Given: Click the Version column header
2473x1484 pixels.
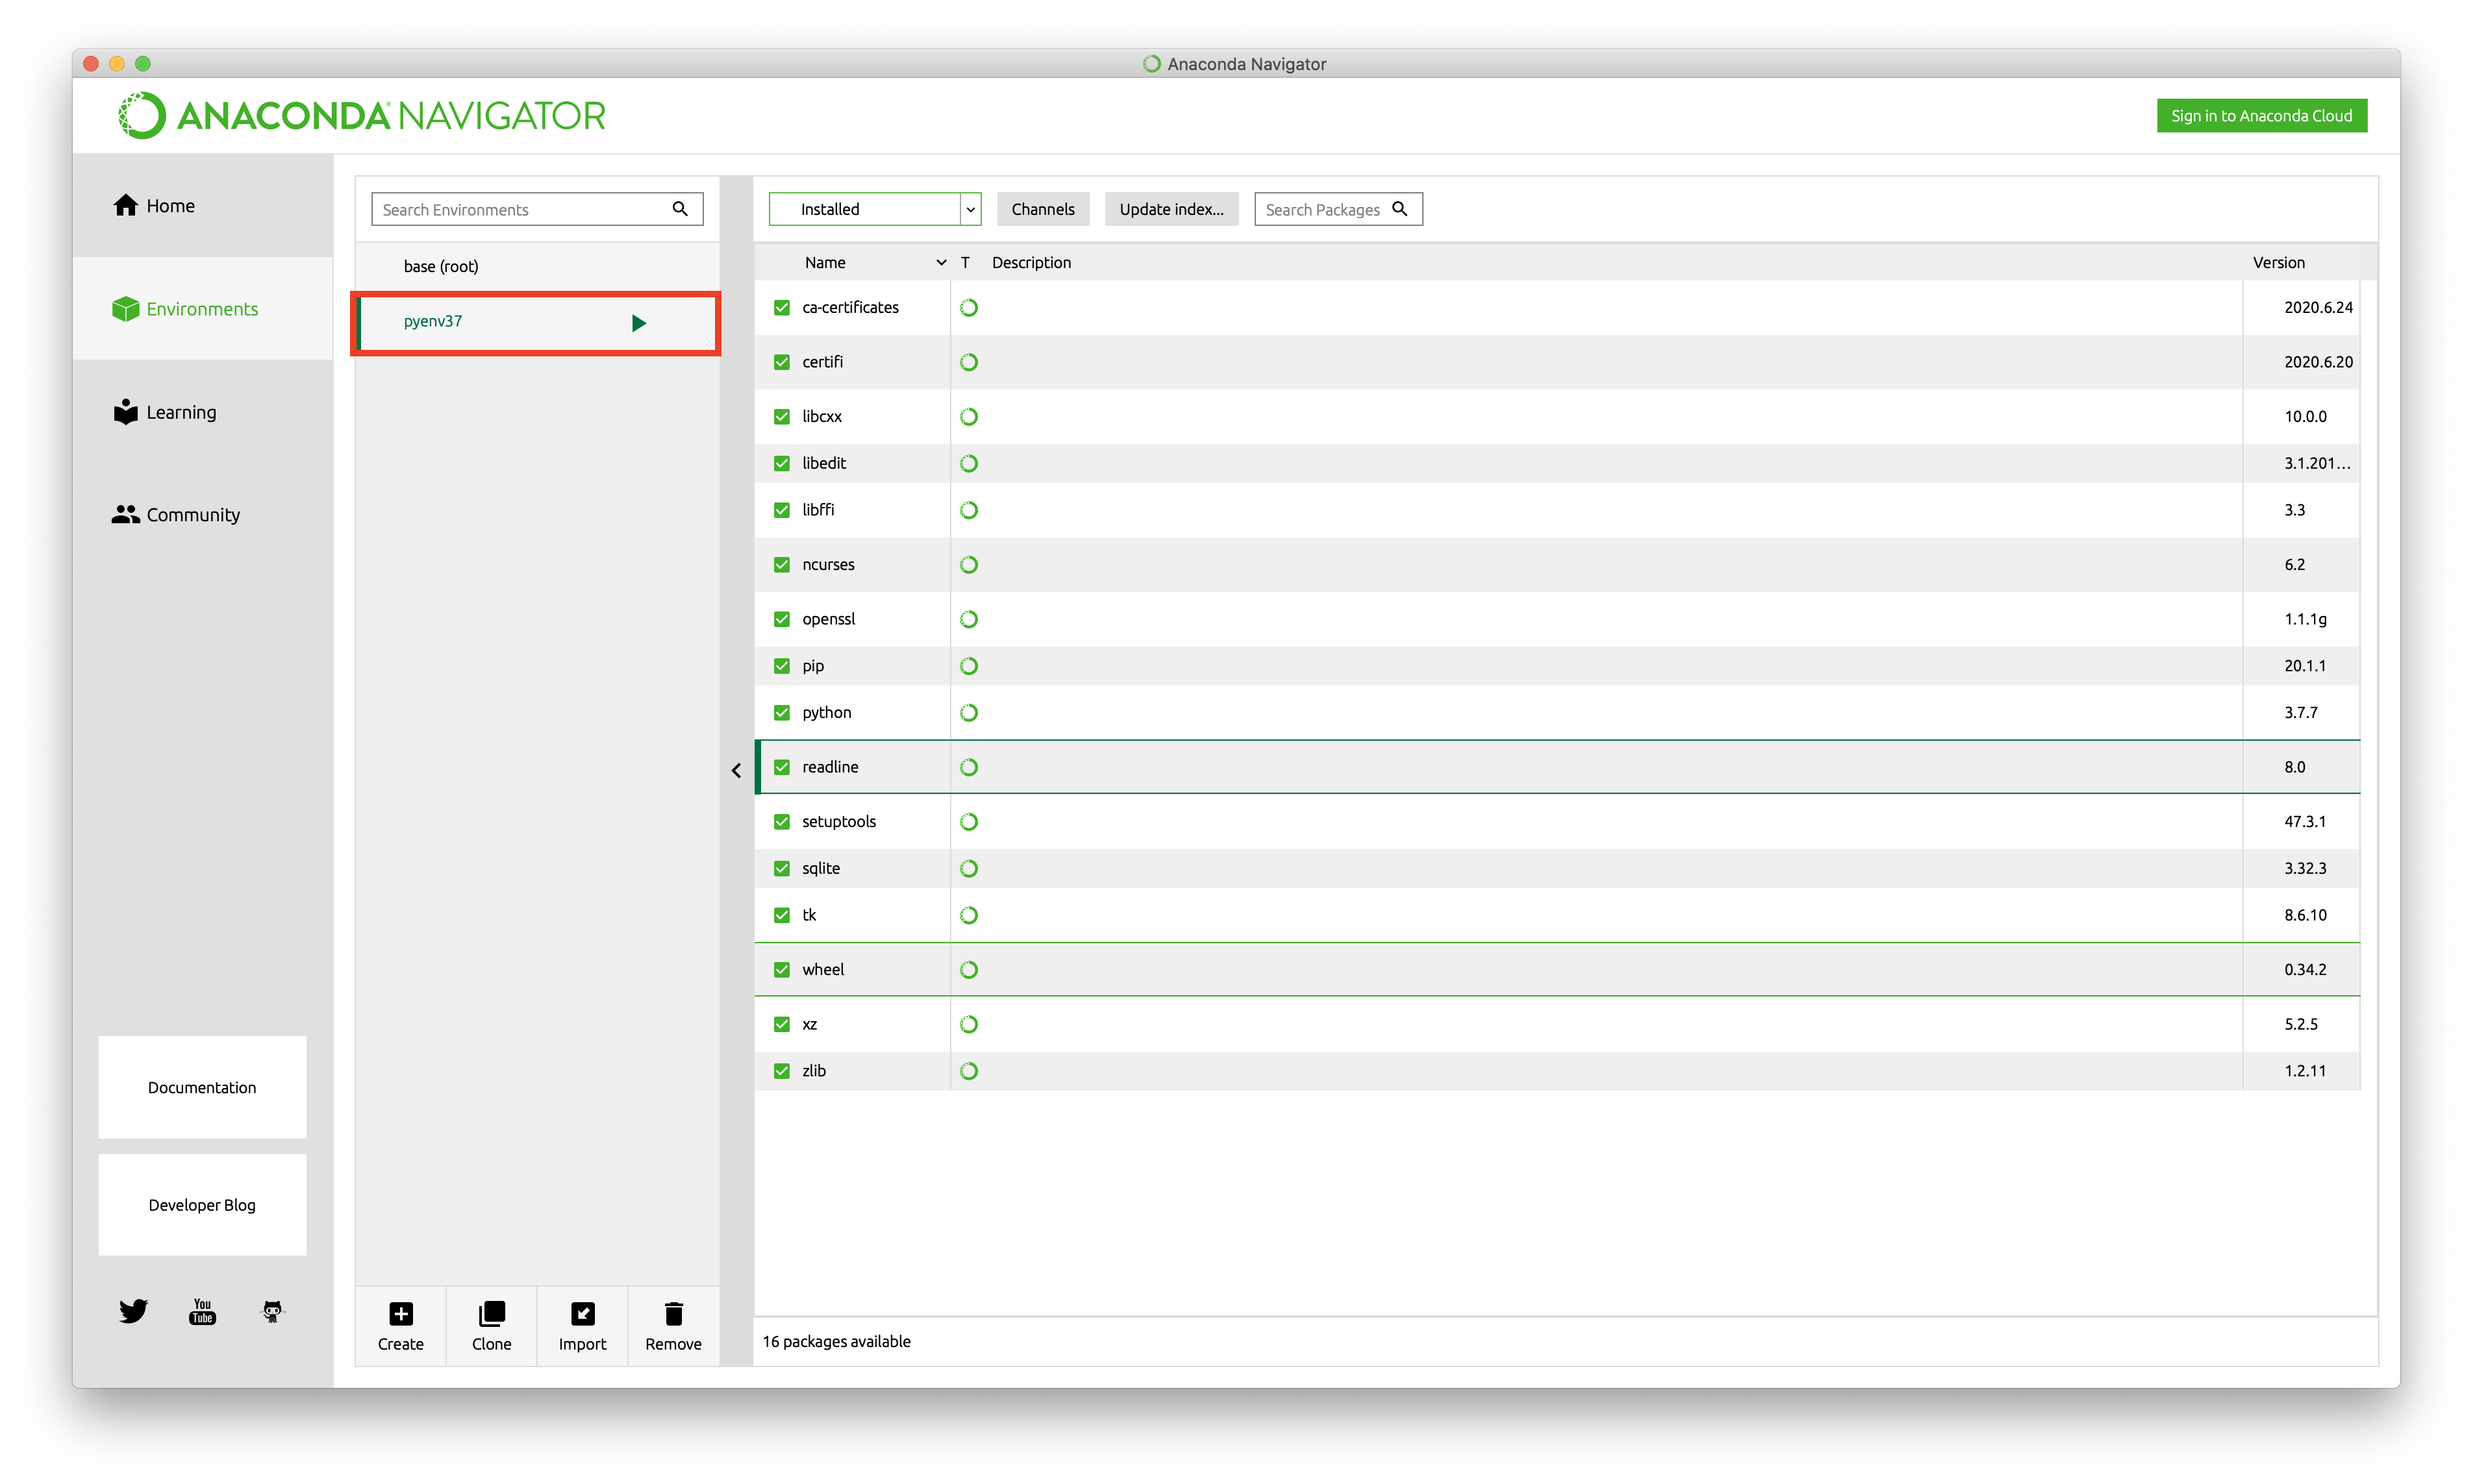Looking at the screenshot, I should point(2278,263).
